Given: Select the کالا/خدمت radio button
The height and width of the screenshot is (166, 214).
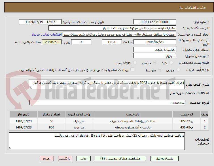Looking at the screenshot, I should click(x=135, y=63).
